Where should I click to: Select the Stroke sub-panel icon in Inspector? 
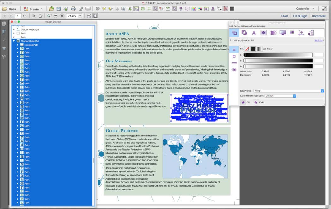click(234, 56)
